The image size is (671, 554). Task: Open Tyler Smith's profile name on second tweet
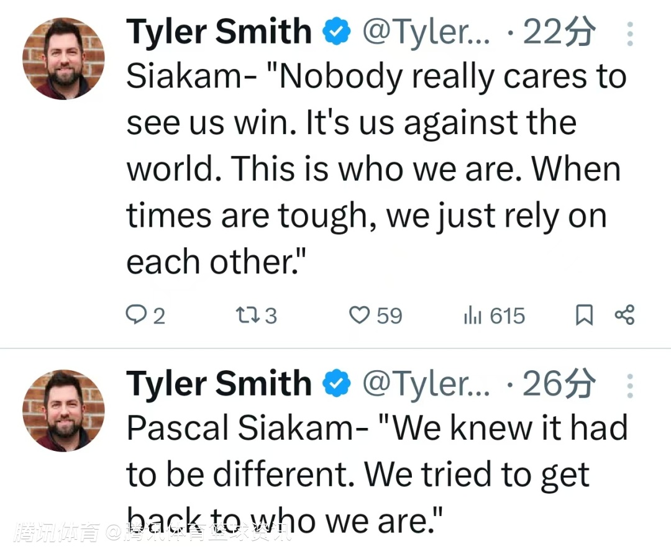[x=219, y=384]
